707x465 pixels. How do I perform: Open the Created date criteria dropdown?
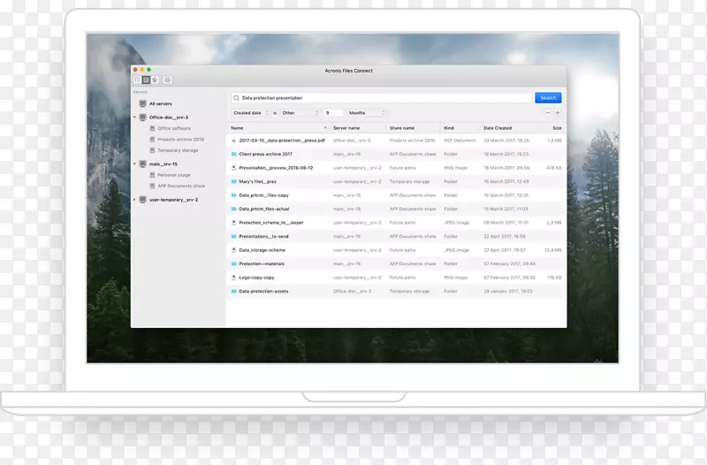[x=250, y=113]
